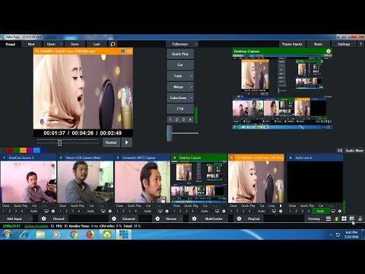This screenshot has height=274, width=365.
Task: Open the Add Input dropdown arrow
Action: coord(30,218)
